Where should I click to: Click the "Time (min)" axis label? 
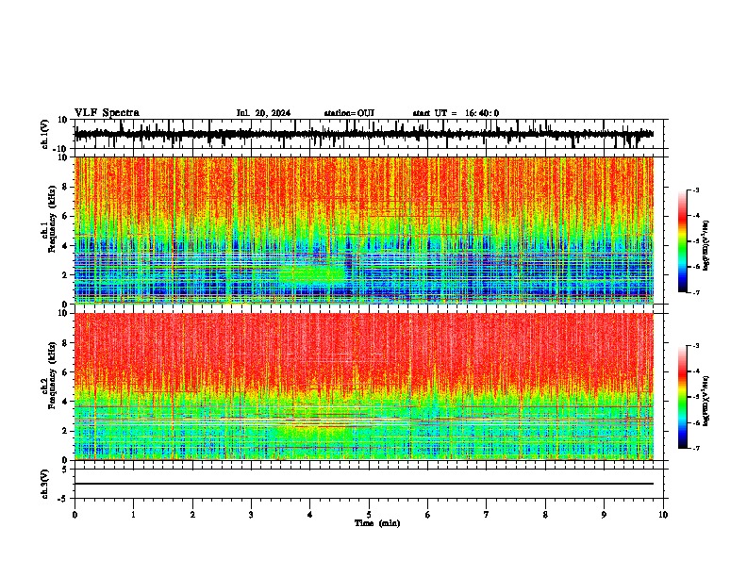click(377, 523)
